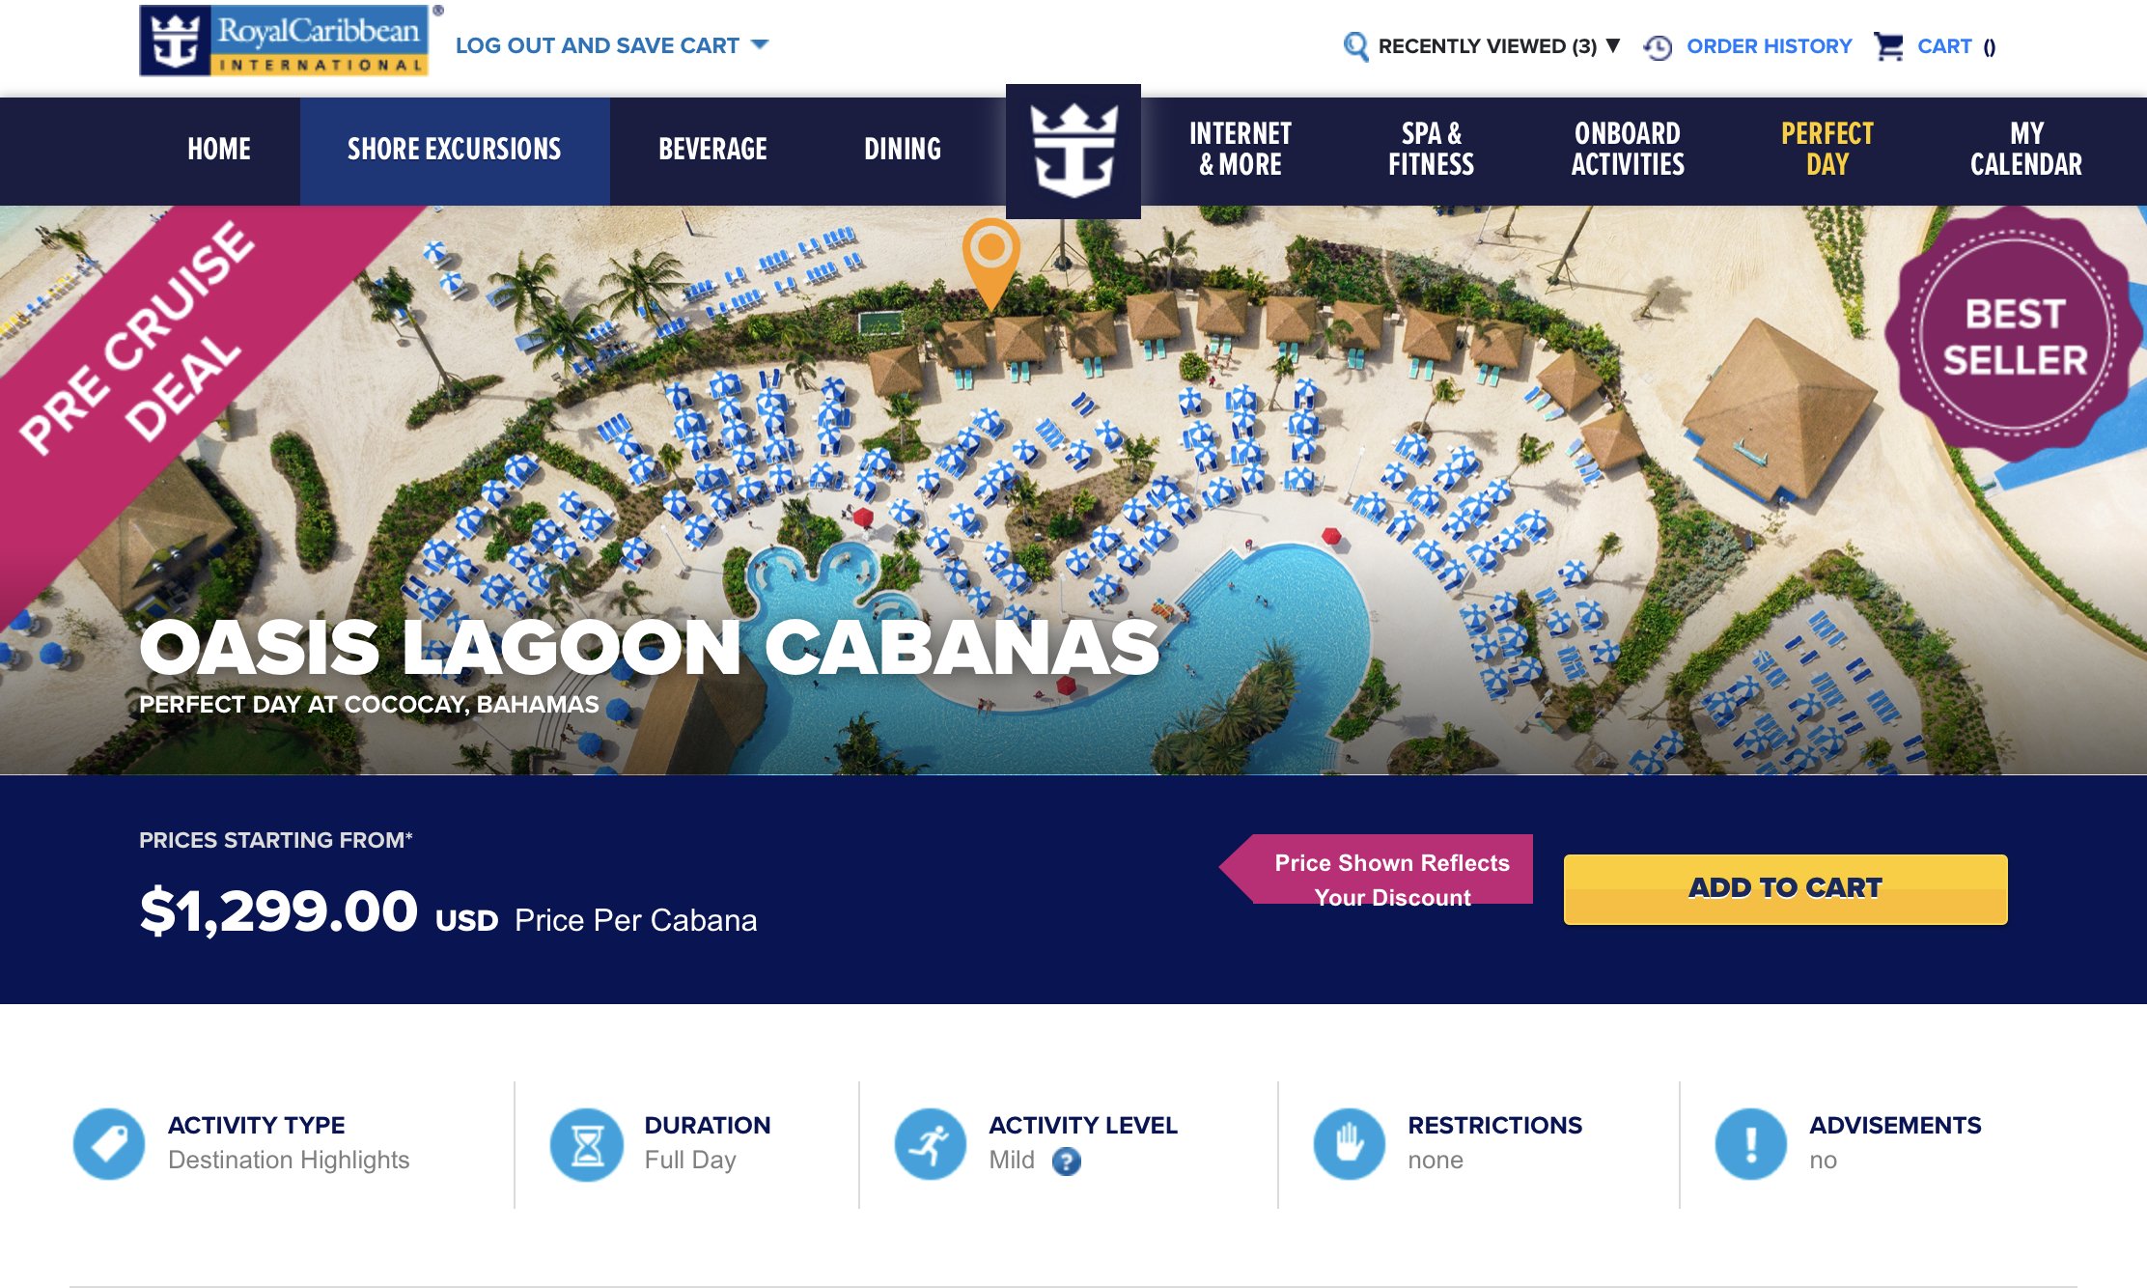Open My Calendar from navigation
The image size is (2147, 1288).
tap(2025, 149)
